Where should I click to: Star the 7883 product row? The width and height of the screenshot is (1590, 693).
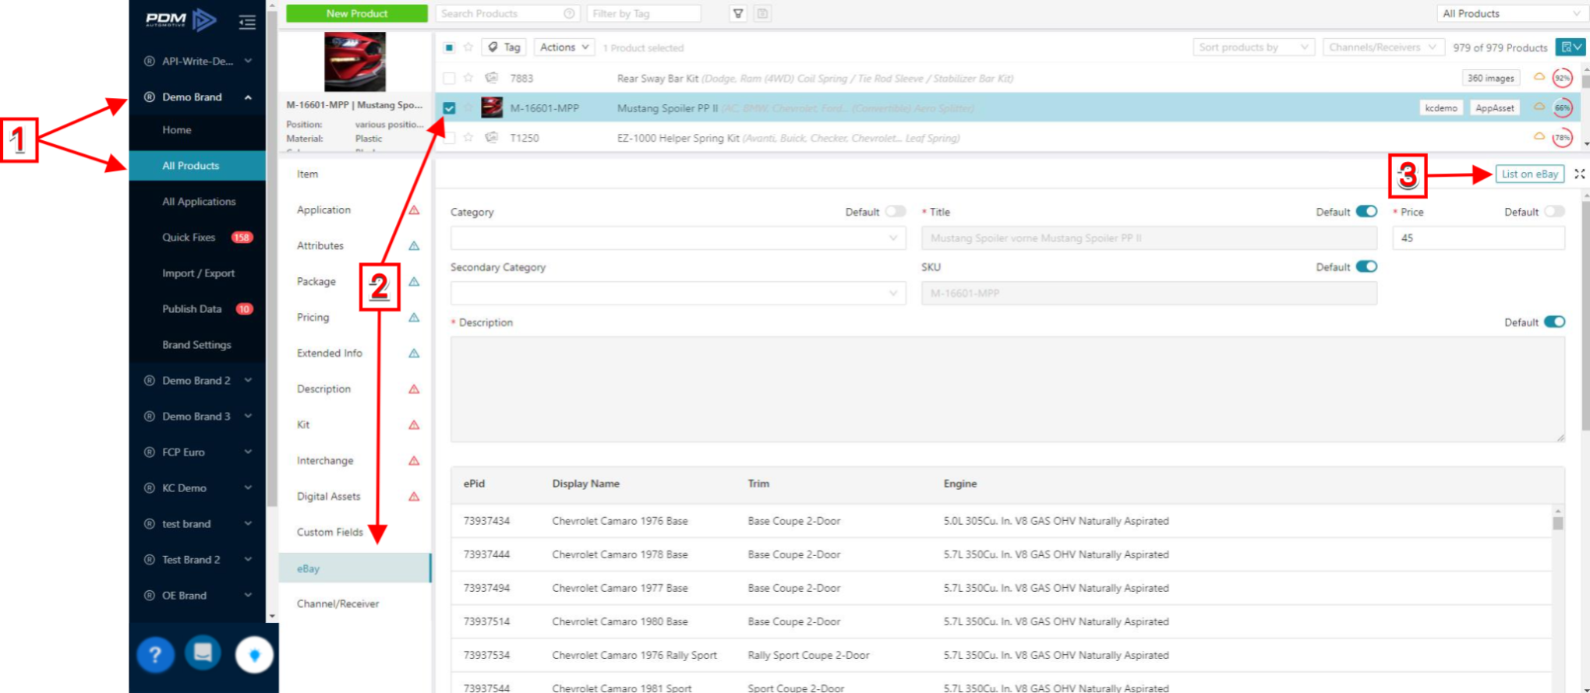pyautogui.click(x=468, y=78)
